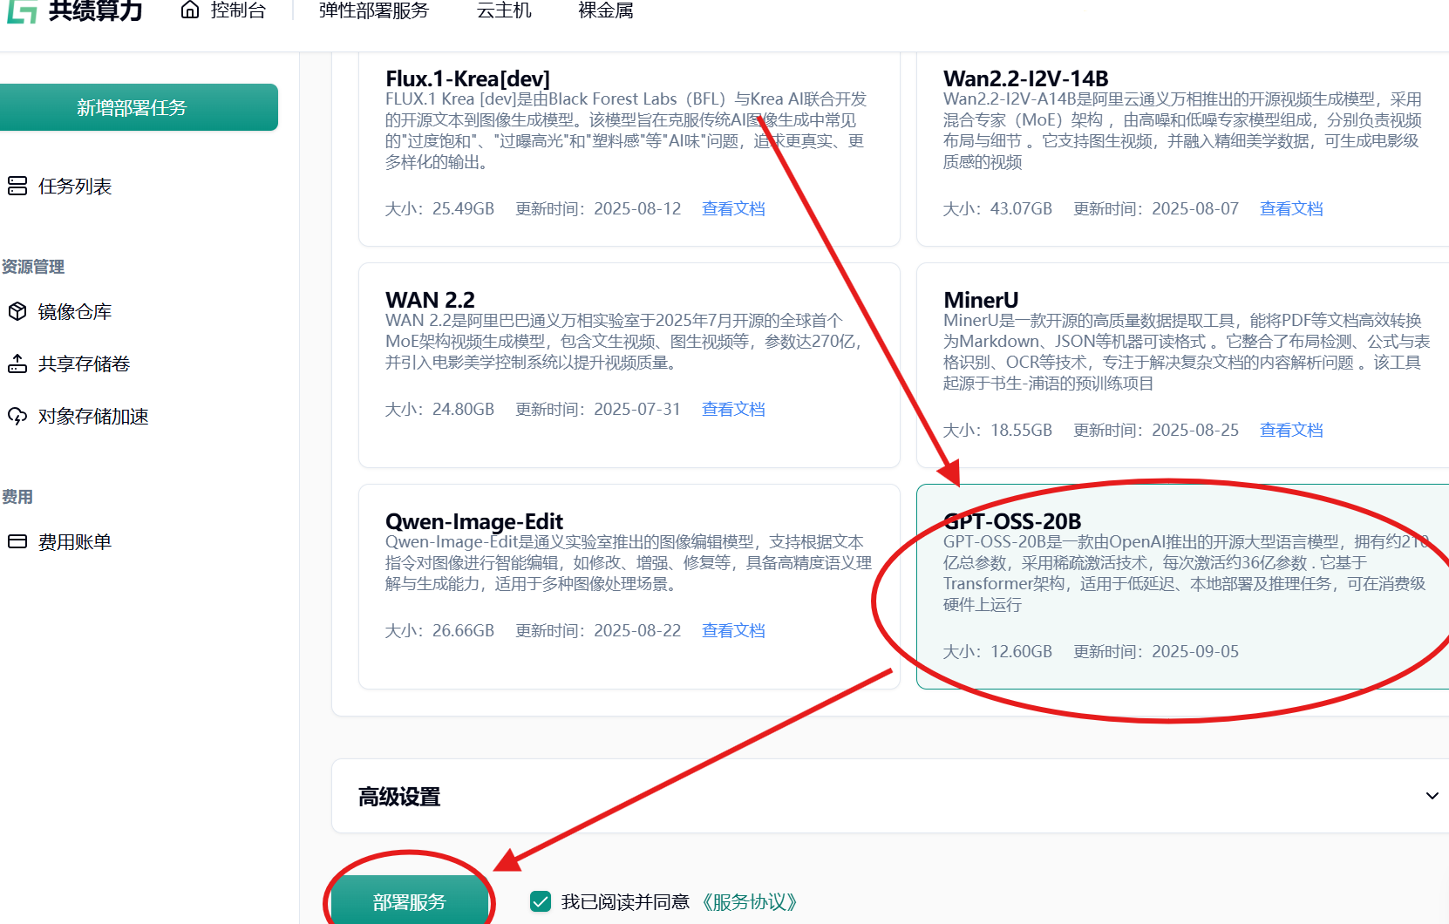This screenshot has height=924, width=1449.
Task: Click the 新增部署任务 button
Action: [x=132, y=107]
